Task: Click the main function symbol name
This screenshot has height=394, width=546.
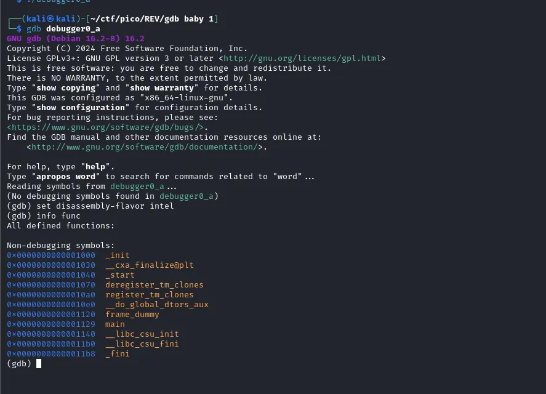Action: tap(115, 324)
